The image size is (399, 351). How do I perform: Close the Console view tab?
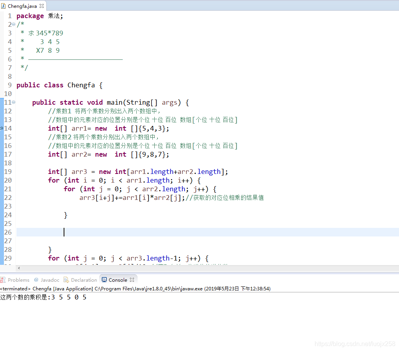click(x=132, y=280)
